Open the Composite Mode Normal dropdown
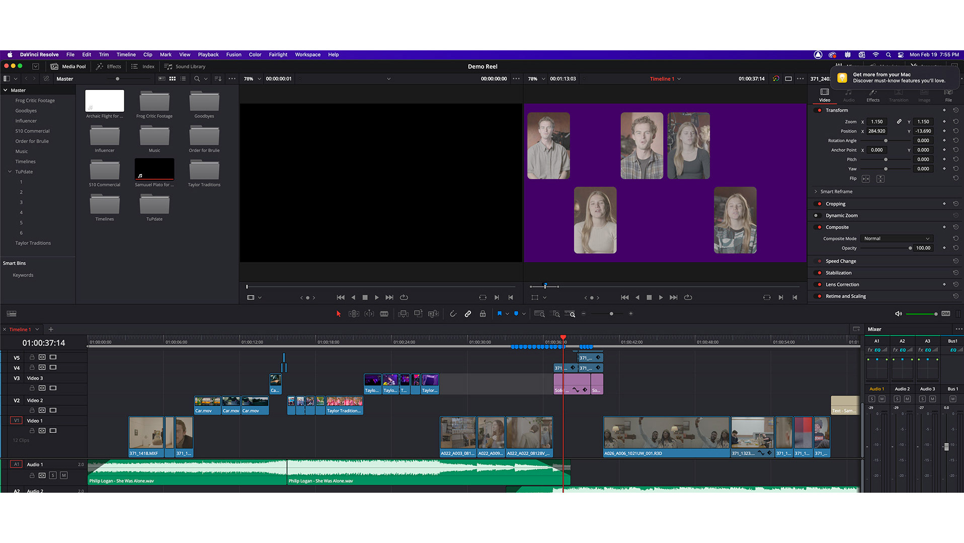The image size is (964, 543). [897, 239]
